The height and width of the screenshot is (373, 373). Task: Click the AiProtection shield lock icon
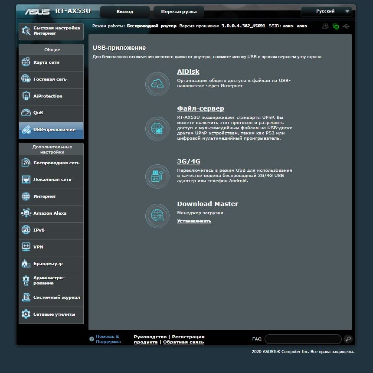click(x=26, y=95)
